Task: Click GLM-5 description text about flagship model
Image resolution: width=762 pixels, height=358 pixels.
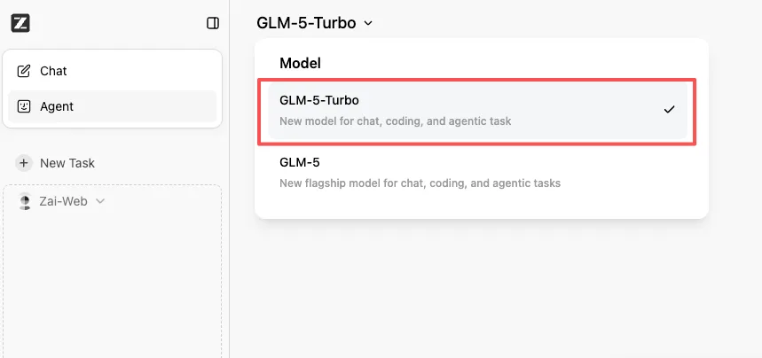Action: pyautogui.click(x=420, y=183)
